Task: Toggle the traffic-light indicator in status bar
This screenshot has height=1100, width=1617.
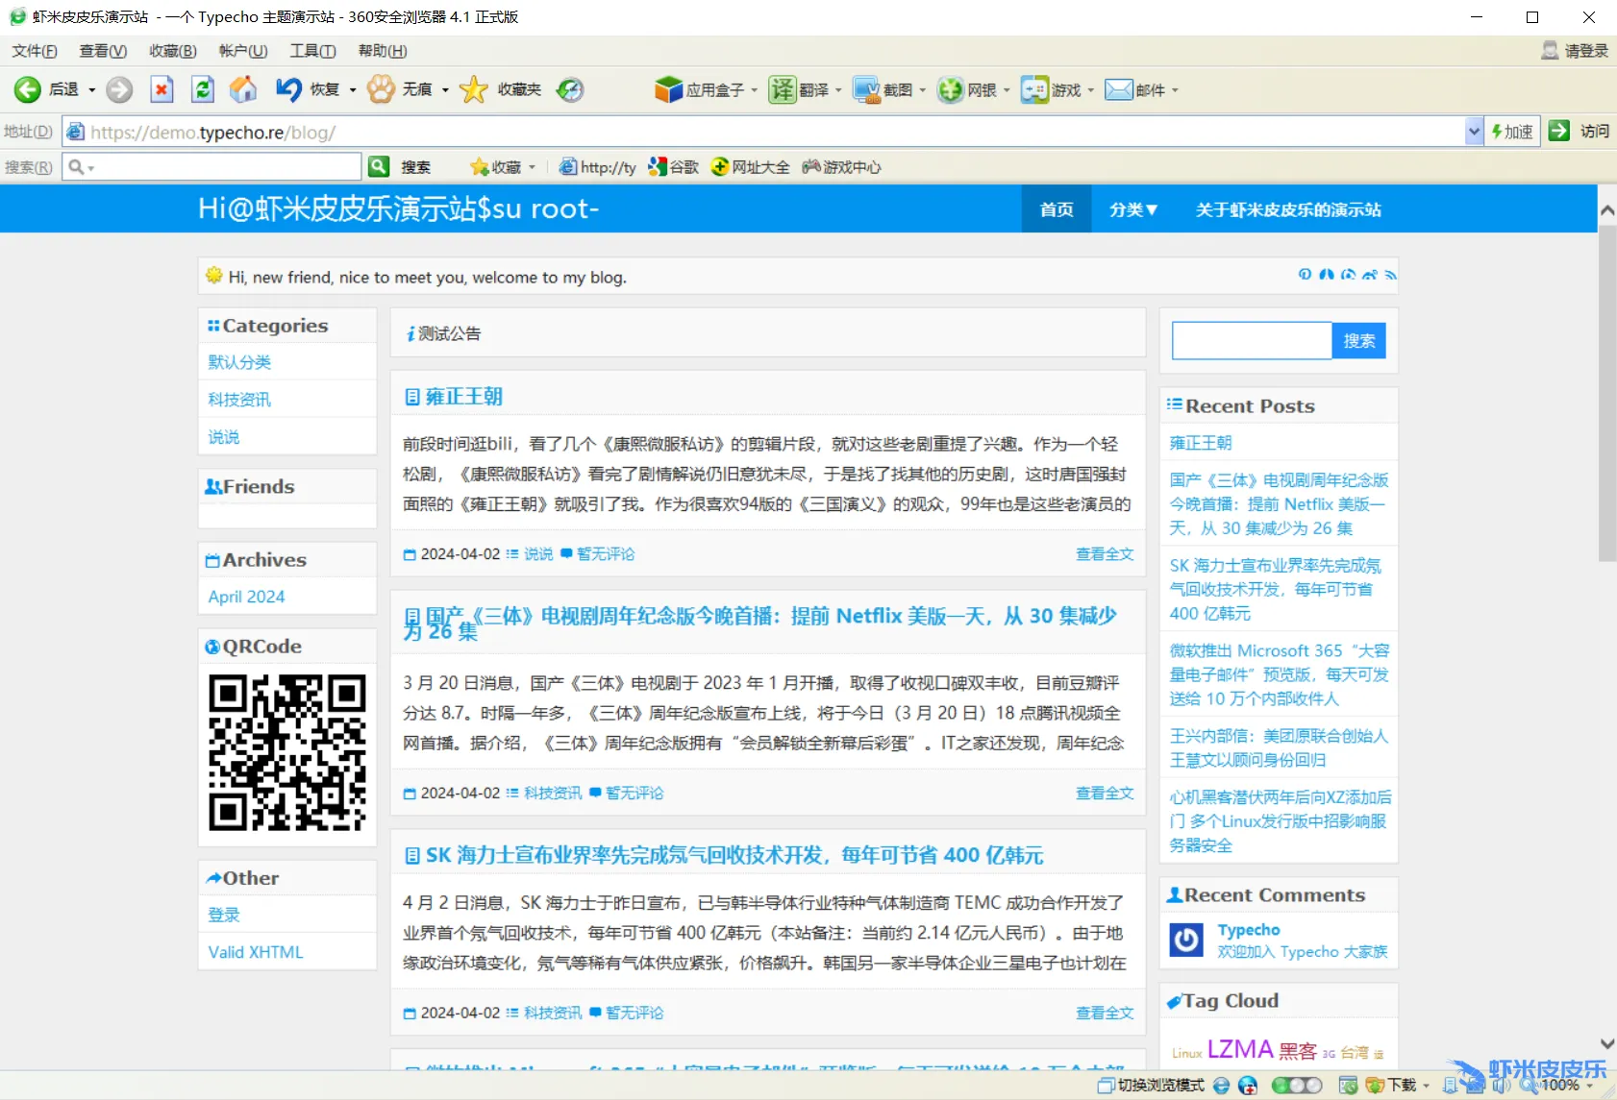Action: point(1296,1085)
